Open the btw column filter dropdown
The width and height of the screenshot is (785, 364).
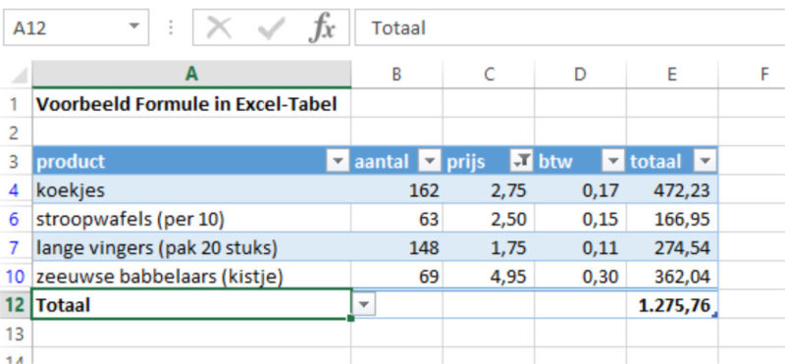[x=613, y=161]
